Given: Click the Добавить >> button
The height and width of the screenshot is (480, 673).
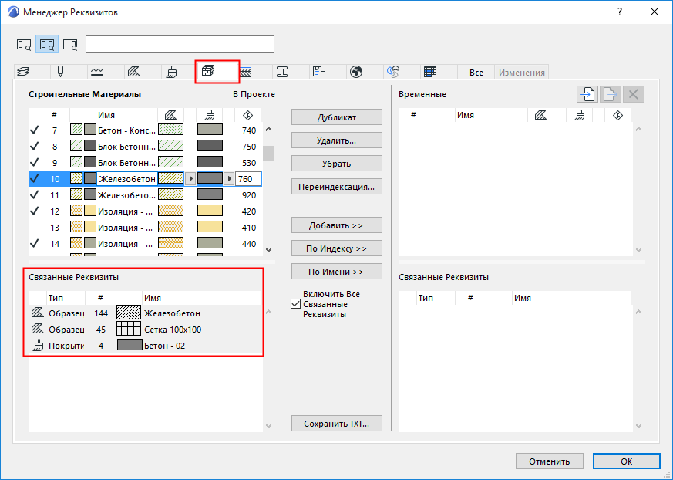Looking at the screenshot, I should point(336,225).
